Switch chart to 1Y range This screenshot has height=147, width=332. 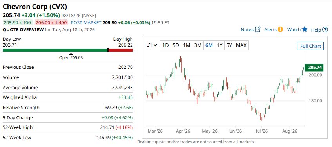click(x=220, y=45)
